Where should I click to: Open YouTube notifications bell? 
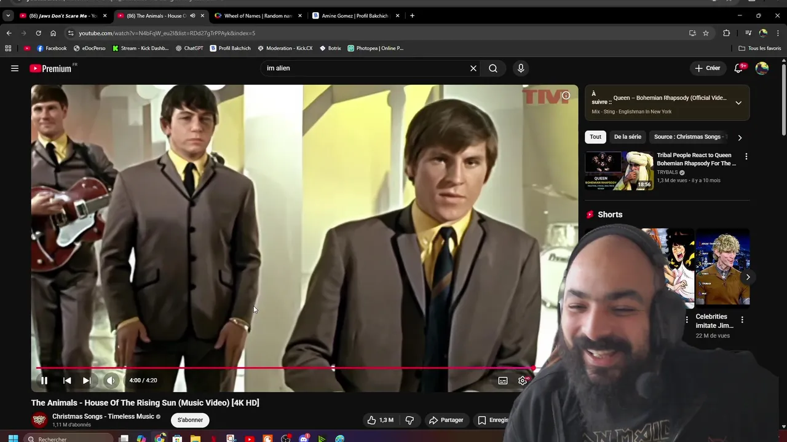click(739, 68)
